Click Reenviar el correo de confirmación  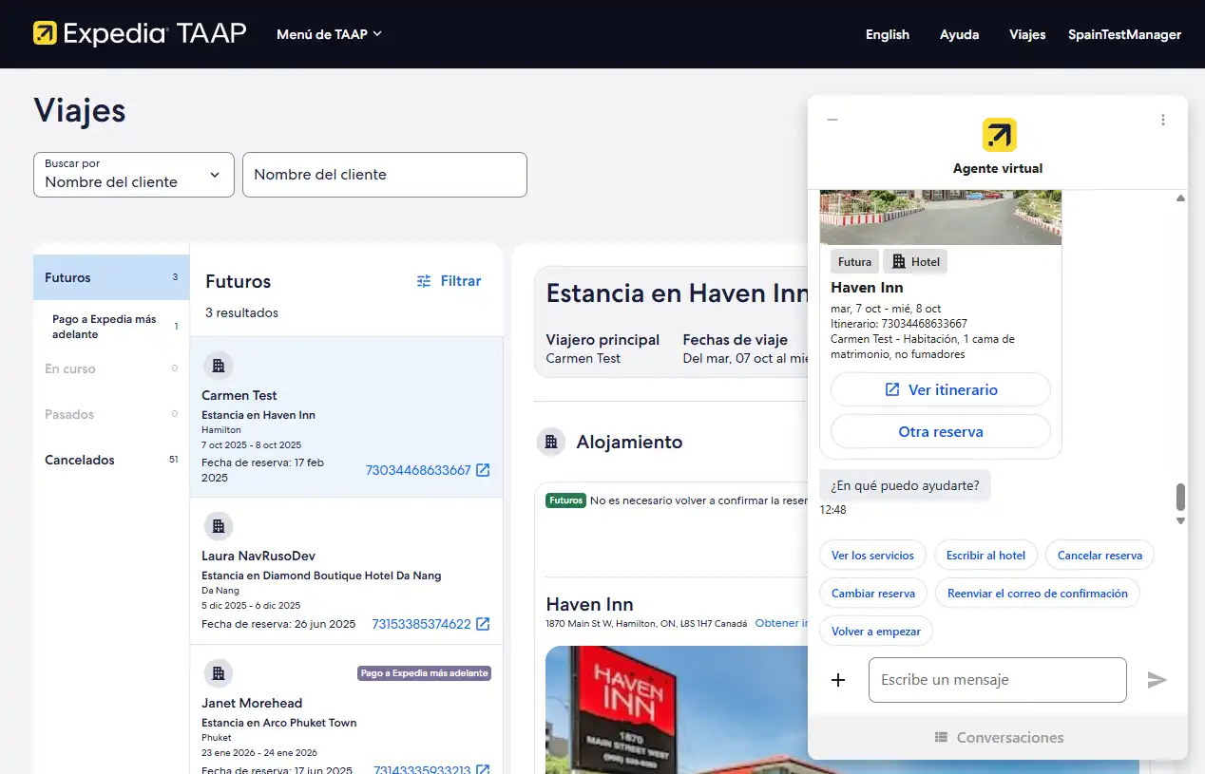click(x=1037, y=594)
